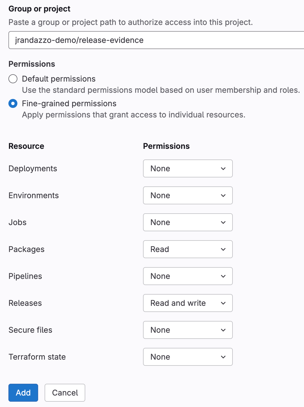Open the Secure files permissions dropdown
The image size is (304, 407).
187,330
